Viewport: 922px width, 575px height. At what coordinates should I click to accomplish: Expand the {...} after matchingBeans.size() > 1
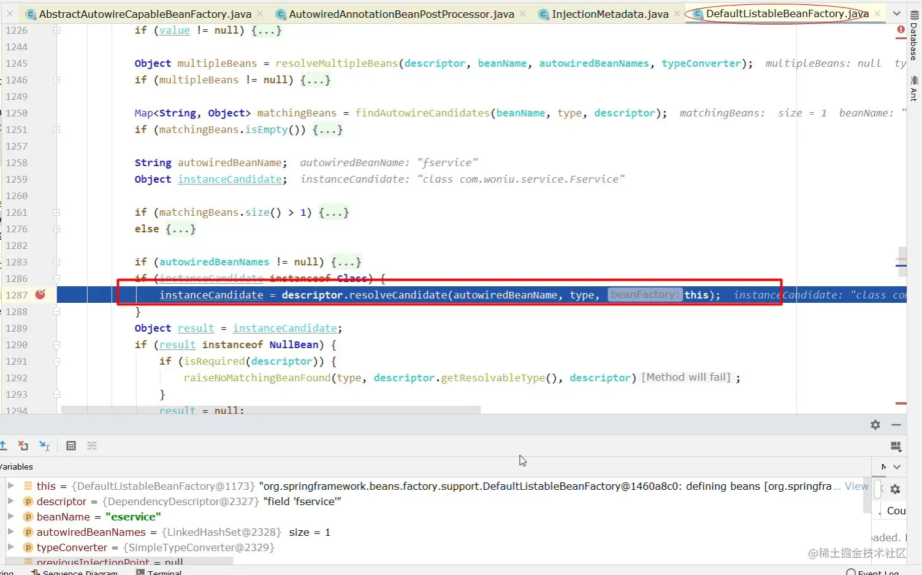click(x=333, y=212)
